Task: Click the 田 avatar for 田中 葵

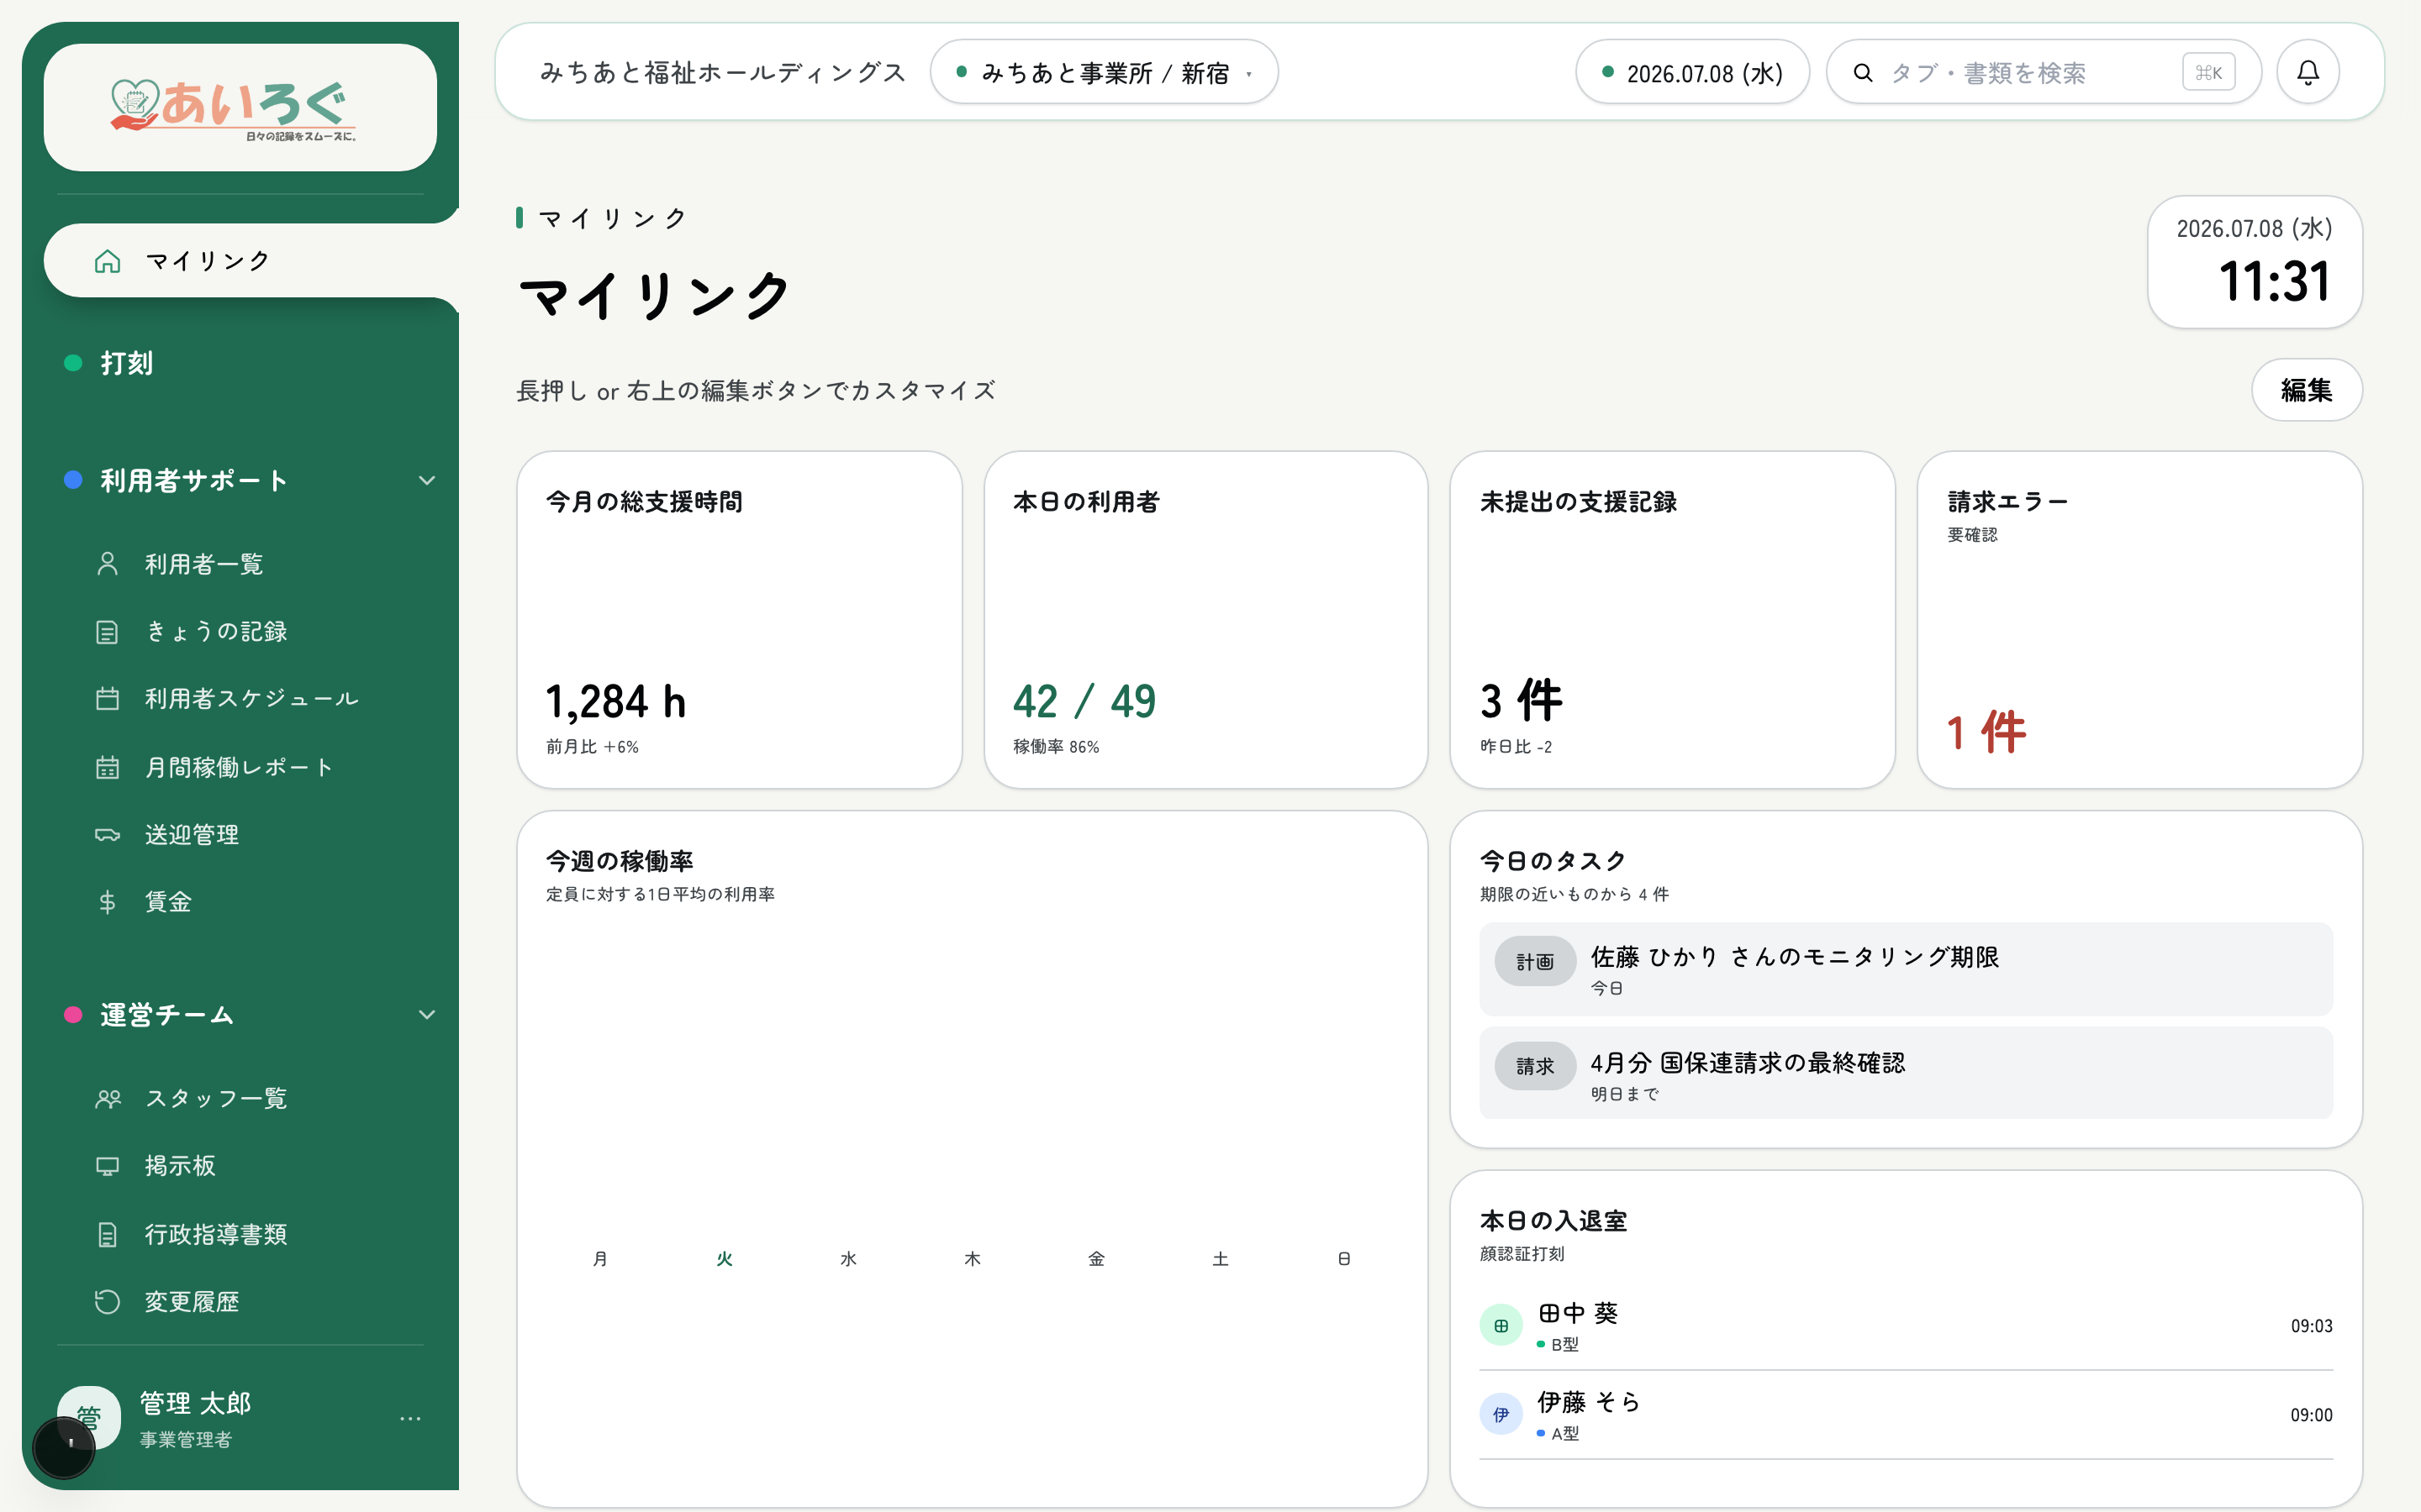Action: [1501, 1326]
